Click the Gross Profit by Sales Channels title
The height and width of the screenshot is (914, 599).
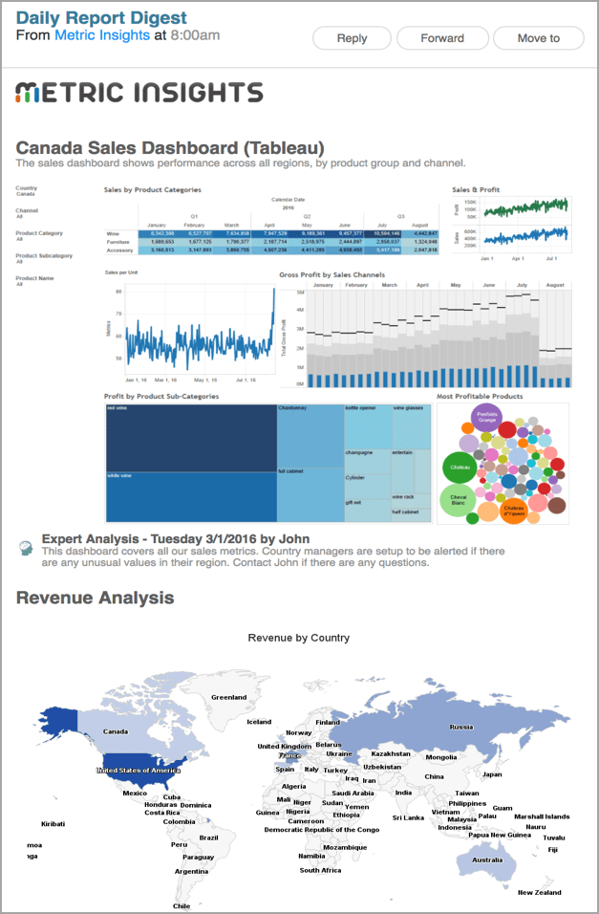[332, 274]
